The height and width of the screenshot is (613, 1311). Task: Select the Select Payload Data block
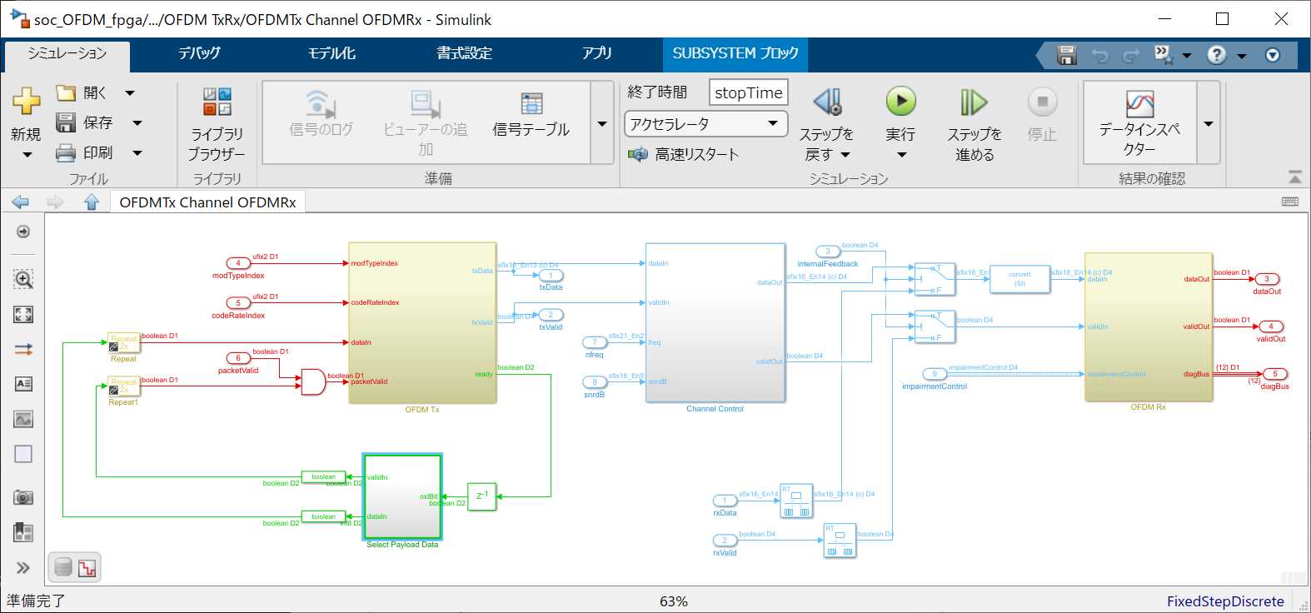pos(402,496)
